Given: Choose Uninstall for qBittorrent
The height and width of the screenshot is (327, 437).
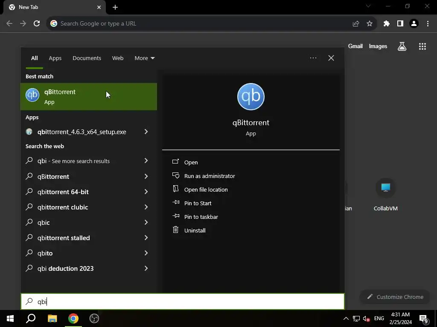Looking at the screenshot, I should (x=195, y=230).
